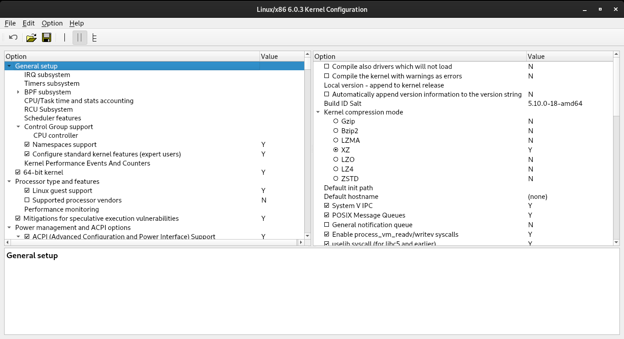The height and width of the screenshot is (339, 624).
Task: Select ZSTD compression radio button
Action: coord(336,179)
